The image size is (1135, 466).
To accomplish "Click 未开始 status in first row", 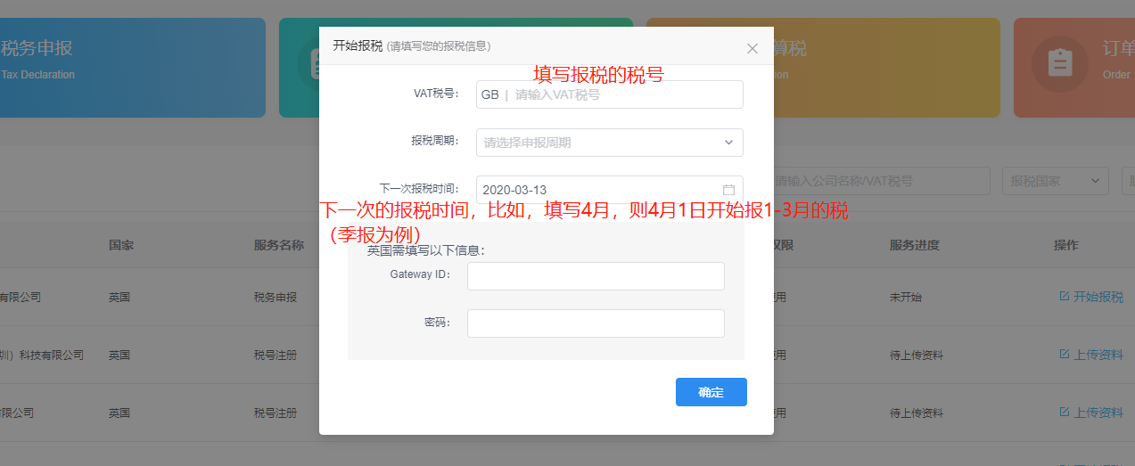I will tap(907, 297).
